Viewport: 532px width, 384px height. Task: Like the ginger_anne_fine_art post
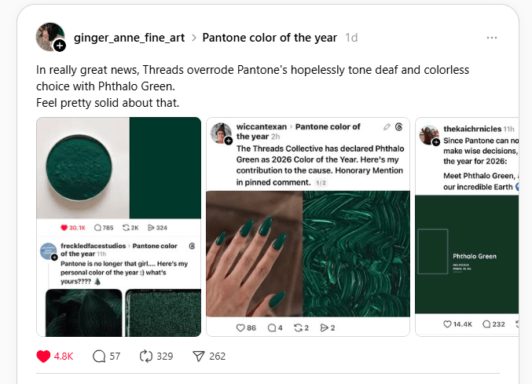[x=44, y=356]
